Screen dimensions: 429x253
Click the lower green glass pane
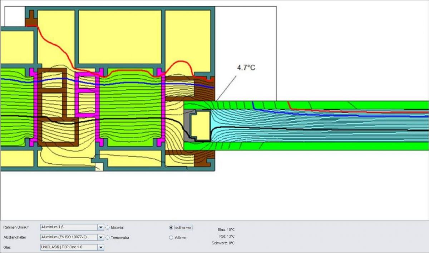tap(322, 146)
